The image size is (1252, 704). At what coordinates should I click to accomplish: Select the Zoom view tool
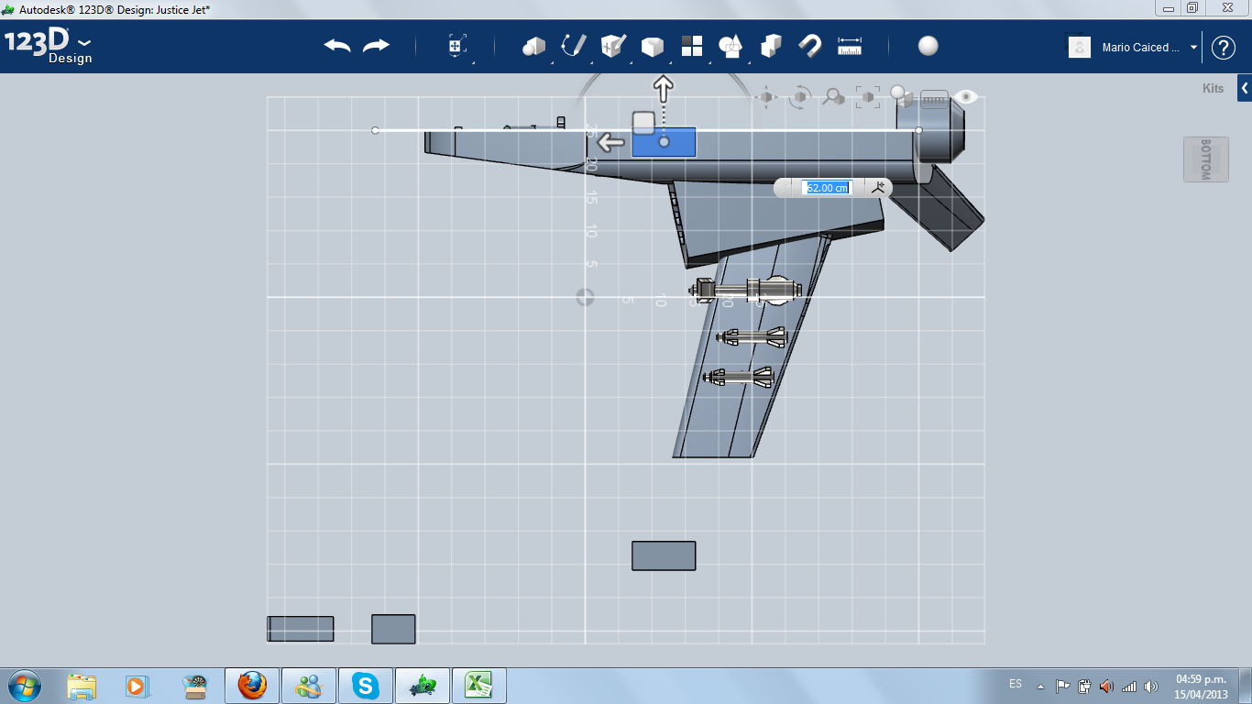coord(833,96)
